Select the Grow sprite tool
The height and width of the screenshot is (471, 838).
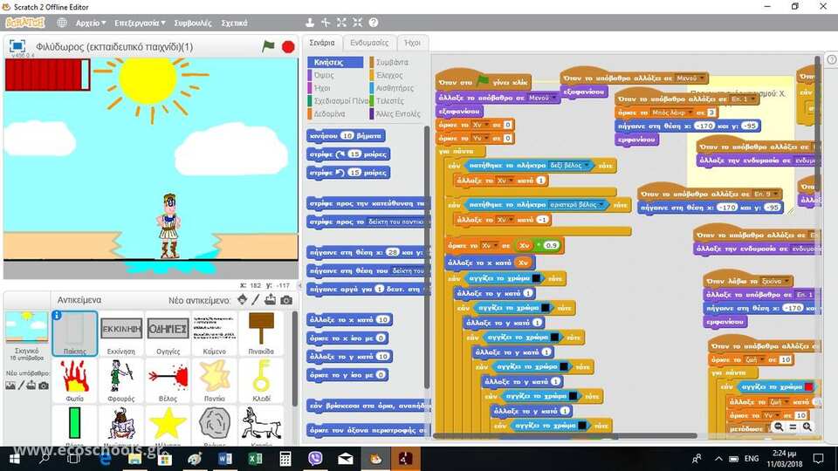click(341, 23)
